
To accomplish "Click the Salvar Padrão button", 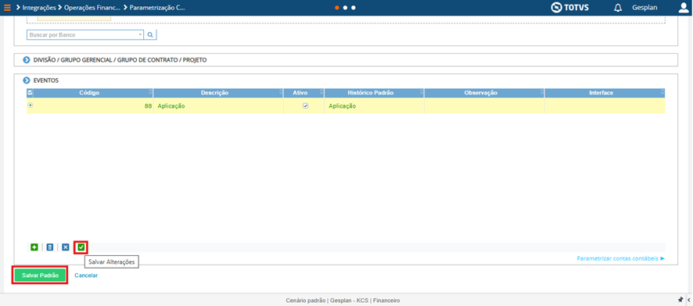I will click(40, 275).
